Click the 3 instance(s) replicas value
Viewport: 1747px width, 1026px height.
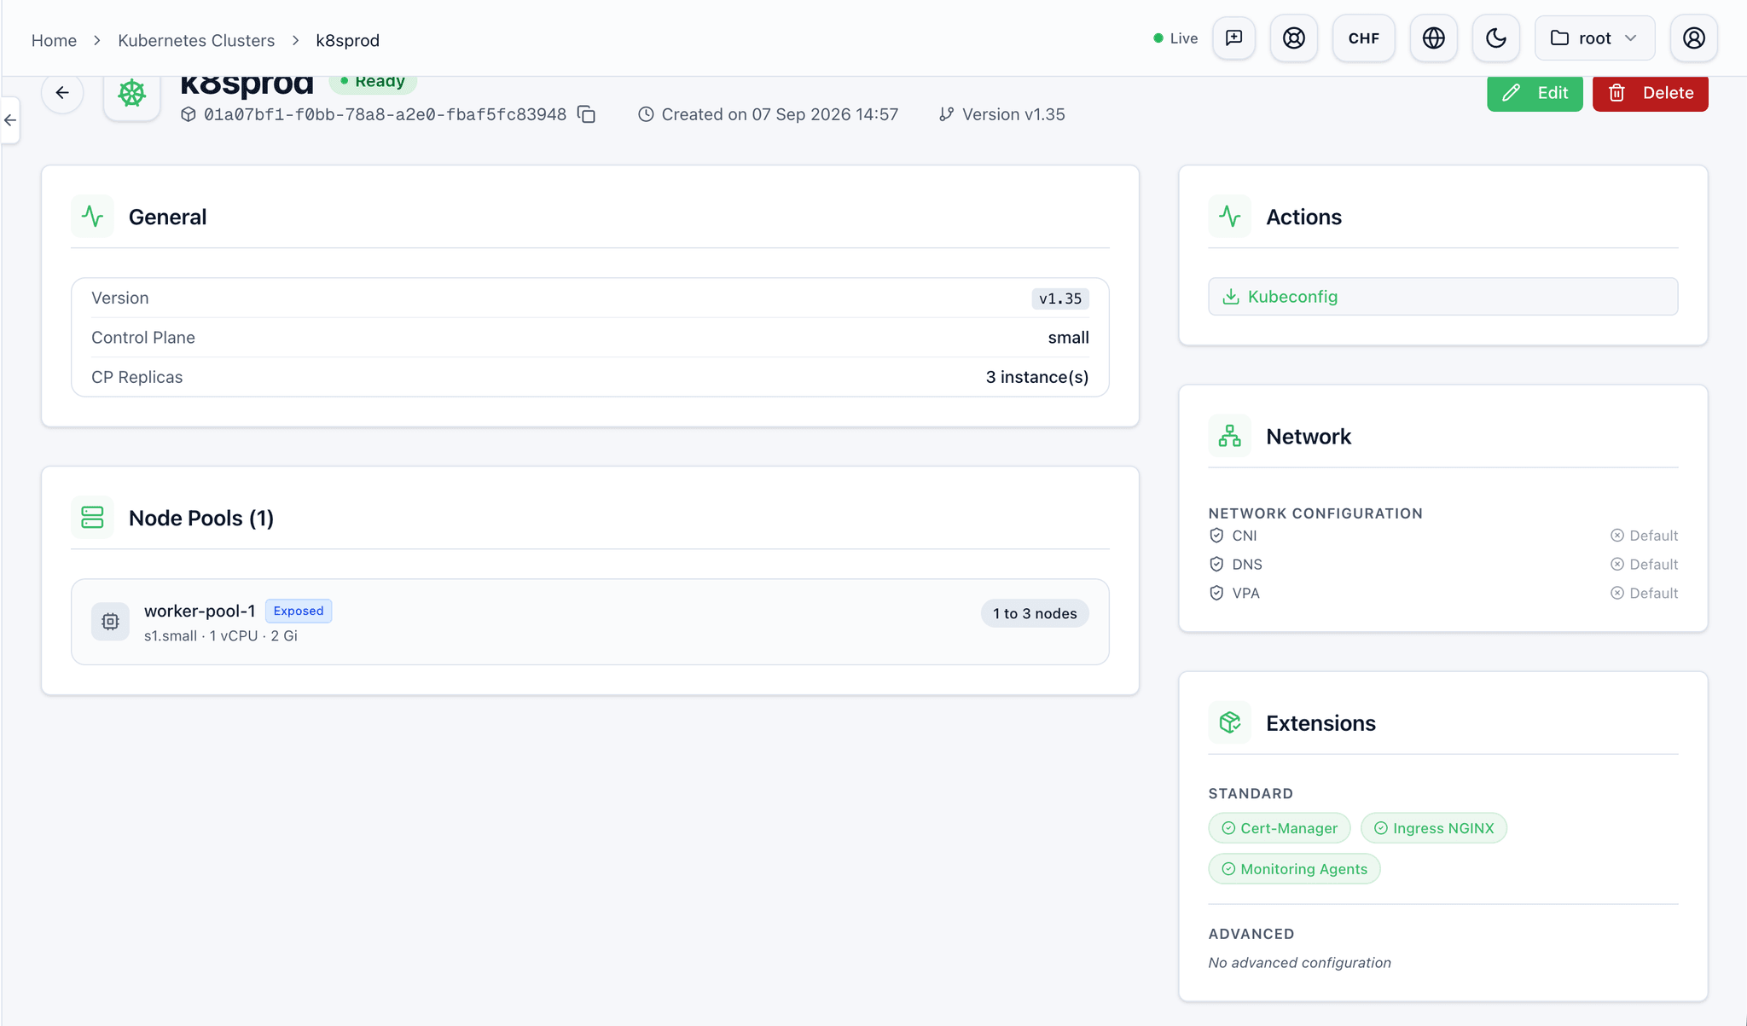click(1037, 377)
